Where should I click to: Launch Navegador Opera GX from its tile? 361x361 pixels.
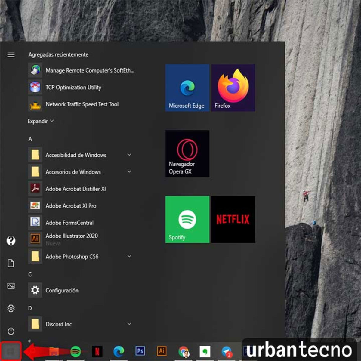(187, 154)
